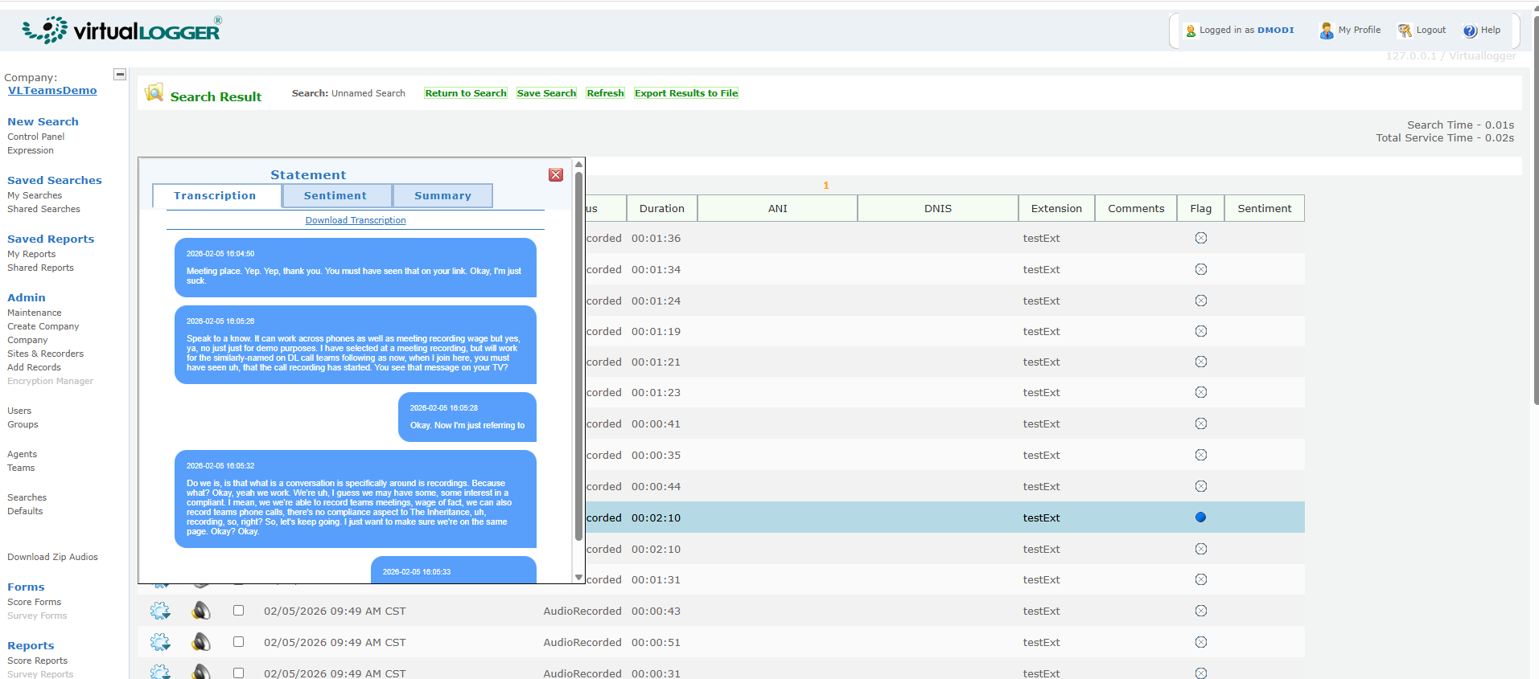Viewport: 1539px width, 679px height.
Task: Expand the gear actions menu for 00:00:51 row
Action: 160,642
